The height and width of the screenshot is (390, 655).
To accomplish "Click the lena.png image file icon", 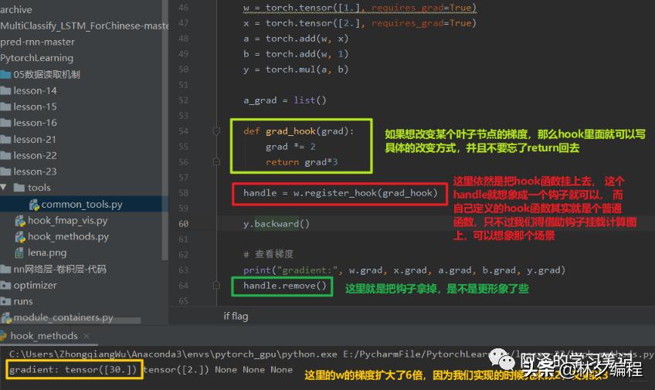I will [19, 253].
